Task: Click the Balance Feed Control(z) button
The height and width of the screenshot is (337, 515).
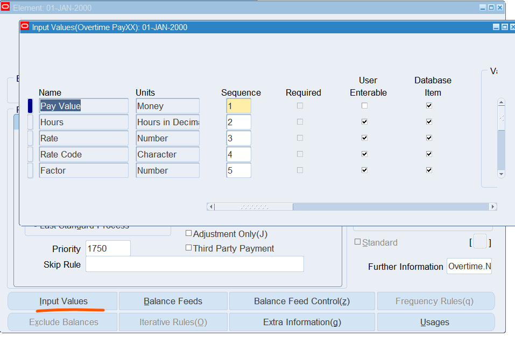Action: pos(302,301)
